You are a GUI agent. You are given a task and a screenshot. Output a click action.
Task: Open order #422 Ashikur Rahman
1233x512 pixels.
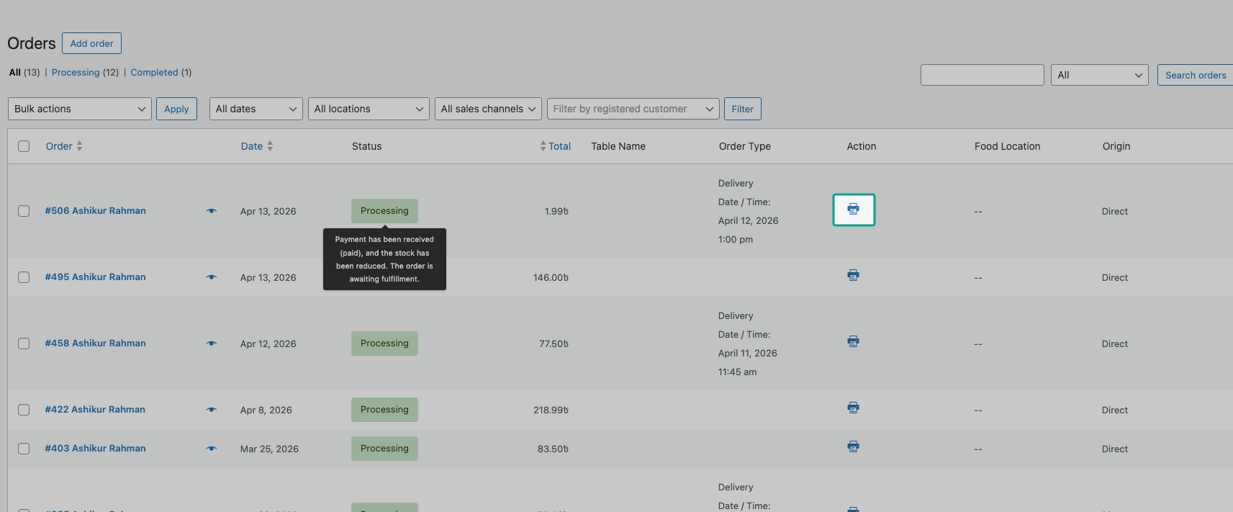pos(95,410)
